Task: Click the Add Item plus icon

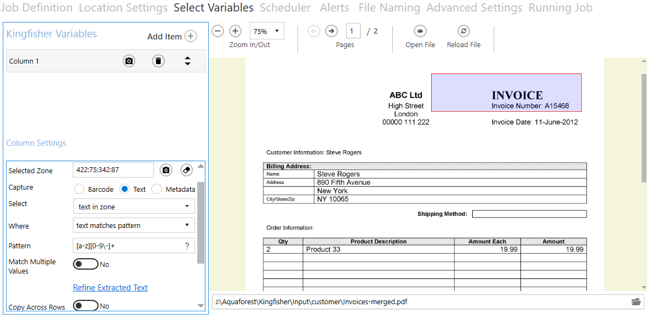Action: coord(190,36)
